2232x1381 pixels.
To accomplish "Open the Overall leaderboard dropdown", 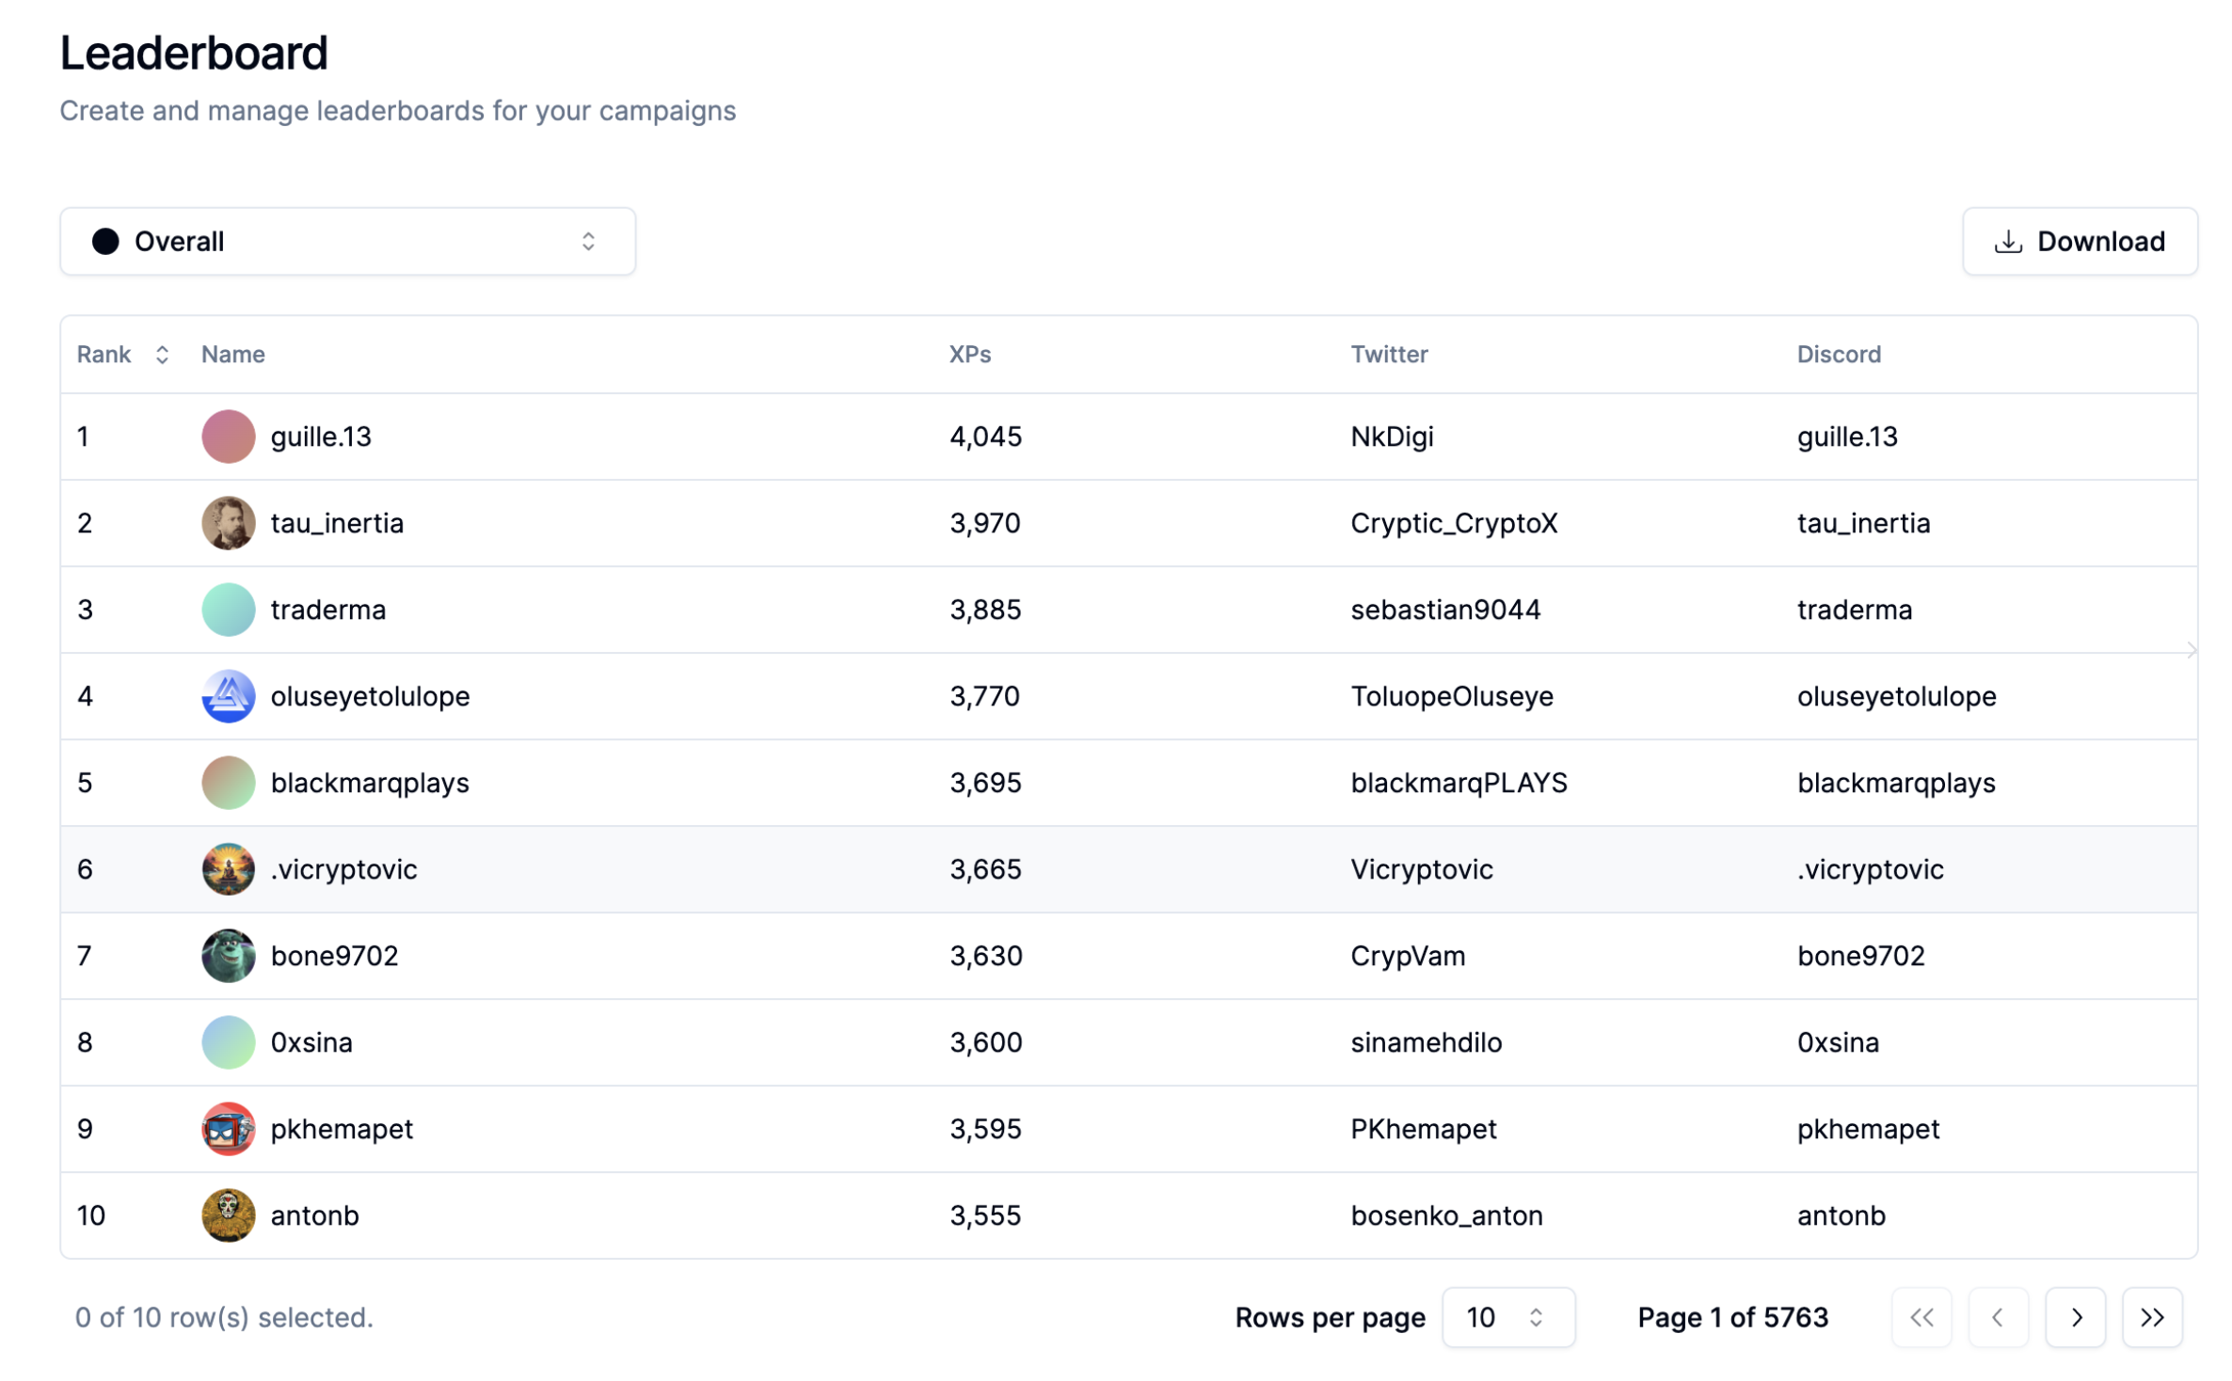I will (x=347, y=242).
